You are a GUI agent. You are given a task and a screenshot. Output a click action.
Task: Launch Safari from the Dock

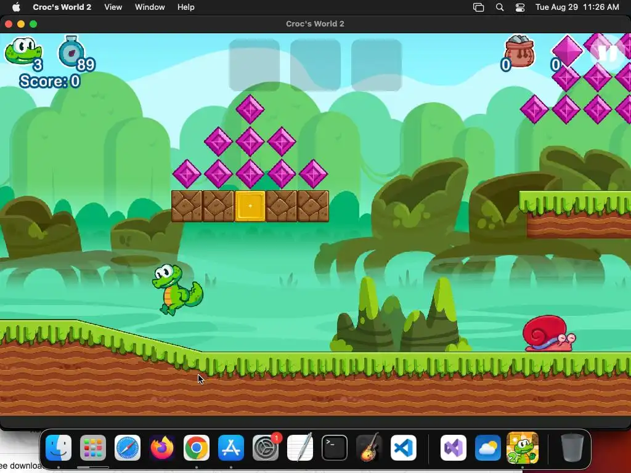click(128, 448)
